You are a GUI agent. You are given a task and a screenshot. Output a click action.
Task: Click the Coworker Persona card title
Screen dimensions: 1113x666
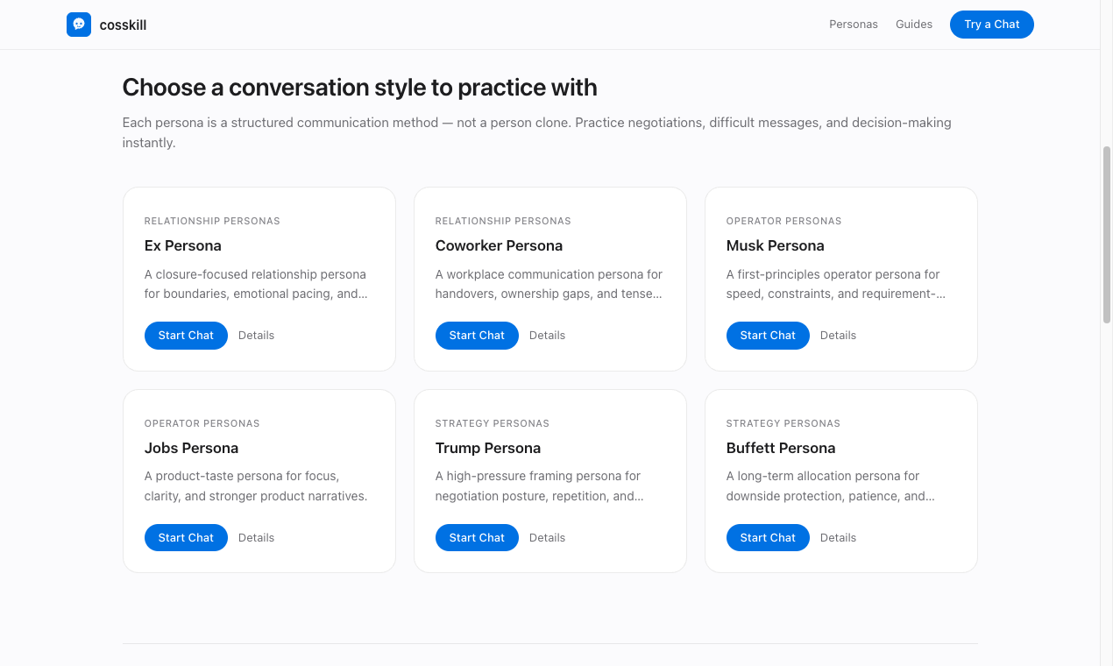point(499,246)
